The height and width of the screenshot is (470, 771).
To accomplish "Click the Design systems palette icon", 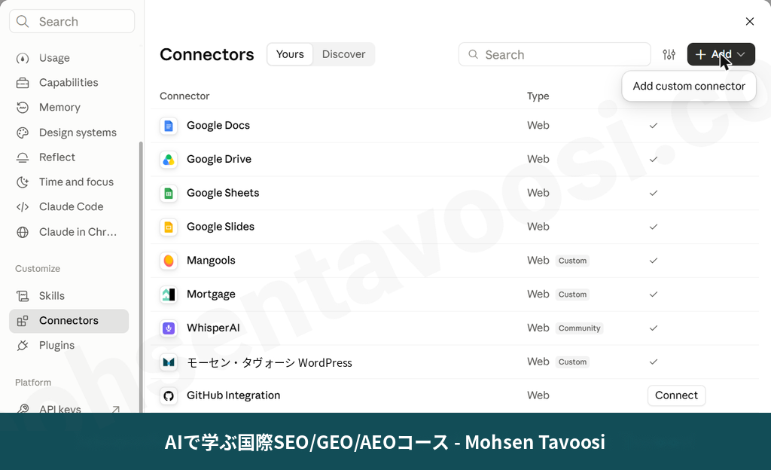I will [23, 133].
